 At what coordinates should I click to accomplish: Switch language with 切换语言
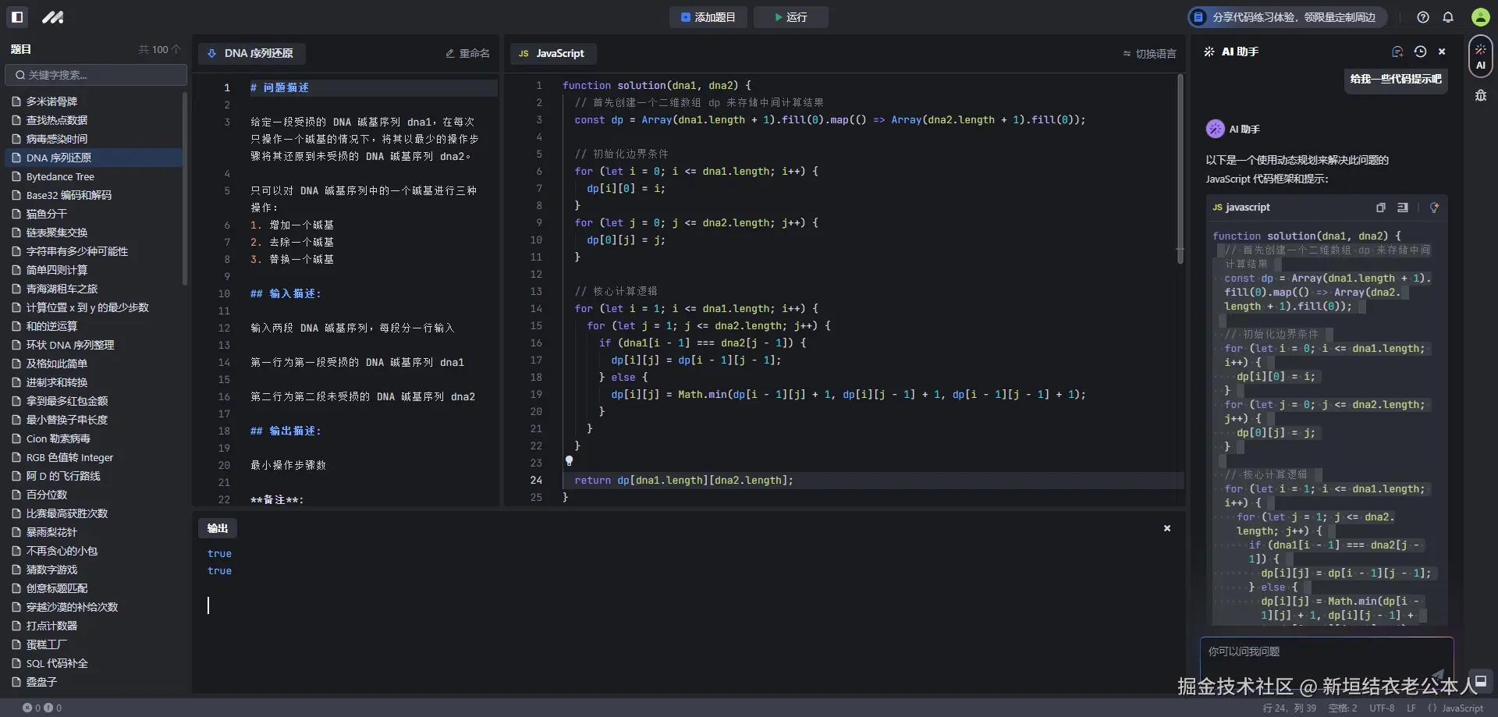1149,54
